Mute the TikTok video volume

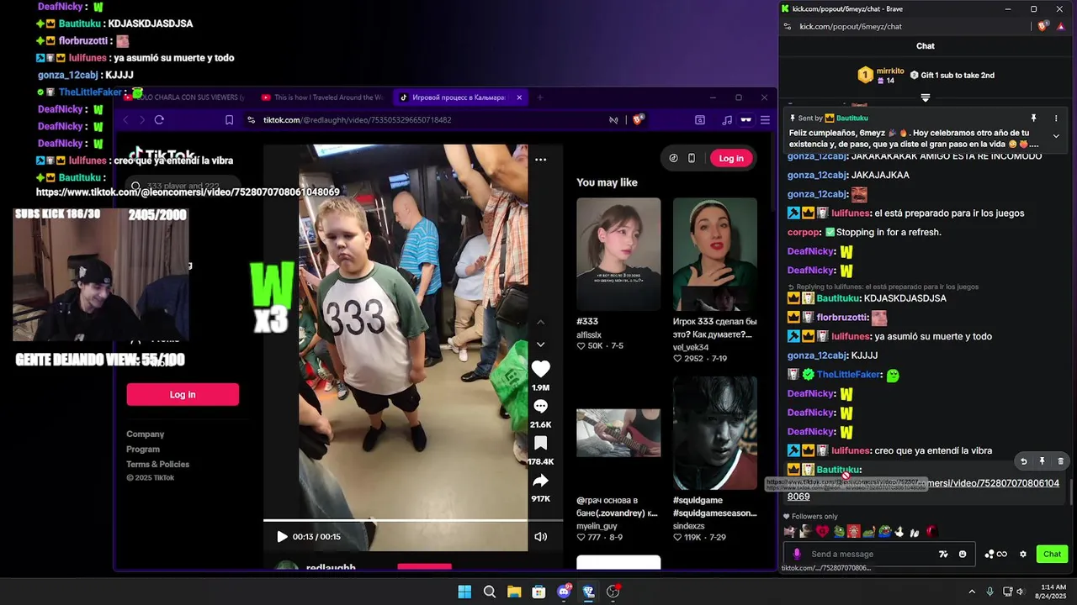coord(541,537)
